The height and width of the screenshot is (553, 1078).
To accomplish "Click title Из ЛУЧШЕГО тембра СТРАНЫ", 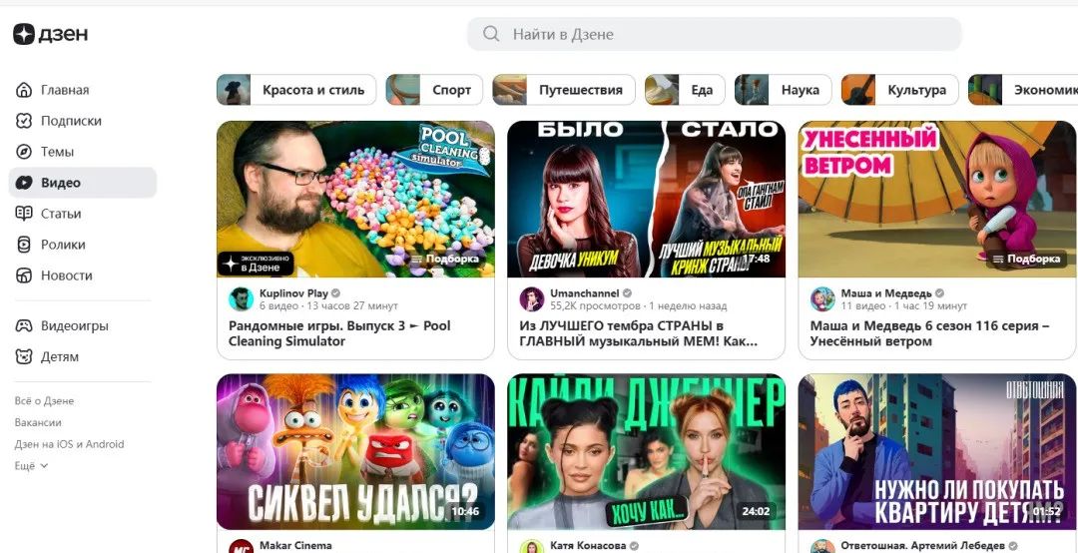I will [639, 333].
